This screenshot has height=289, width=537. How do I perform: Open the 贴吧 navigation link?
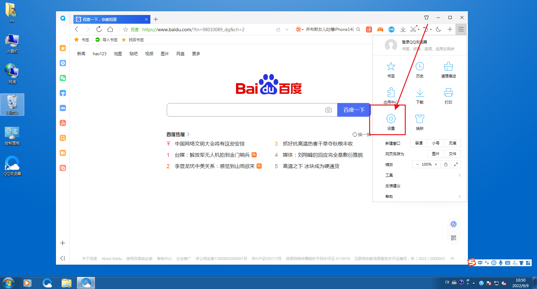[133, 54]
